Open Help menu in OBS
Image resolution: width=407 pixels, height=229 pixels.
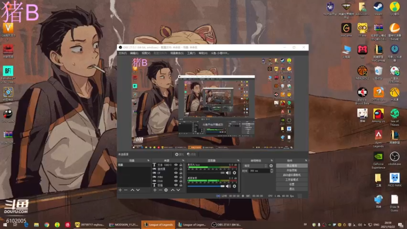click(203, 53)
